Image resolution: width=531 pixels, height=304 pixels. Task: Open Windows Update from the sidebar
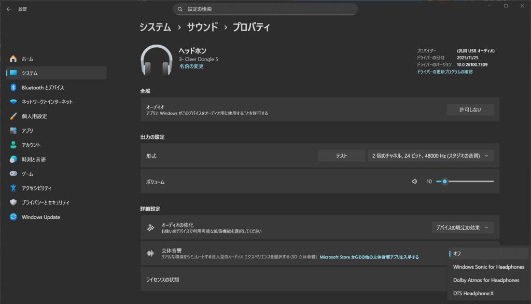coord(40,217)
